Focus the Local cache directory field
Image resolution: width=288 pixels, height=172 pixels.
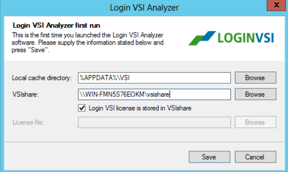tap(154, 78)
